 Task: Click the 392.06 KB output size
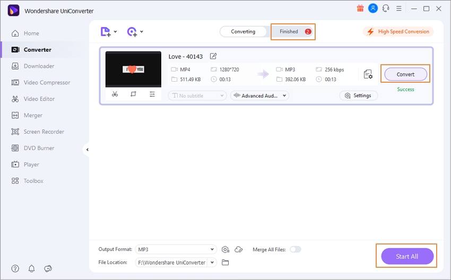coord(295,80)
